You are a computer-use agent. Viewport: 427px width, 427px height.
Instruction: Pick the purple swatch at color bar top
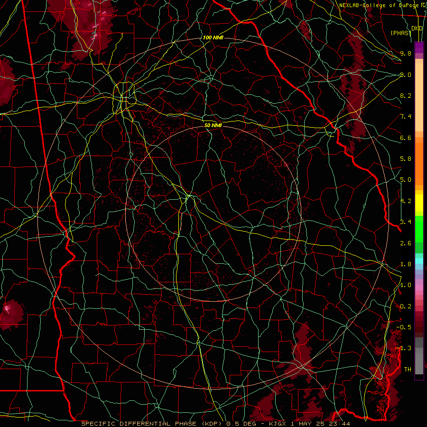(419, 47)
